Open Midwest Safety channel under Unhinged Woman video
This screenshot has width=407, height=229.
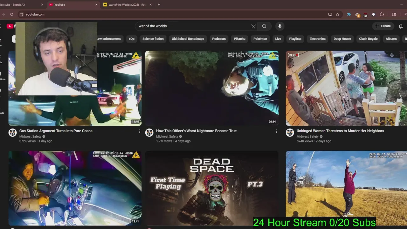(307, 136)
